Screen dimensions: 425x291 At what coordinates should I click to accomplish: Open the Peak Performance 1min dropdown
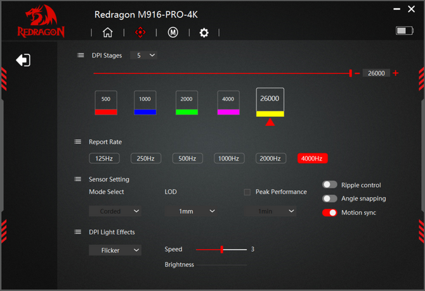click(270, 211)
